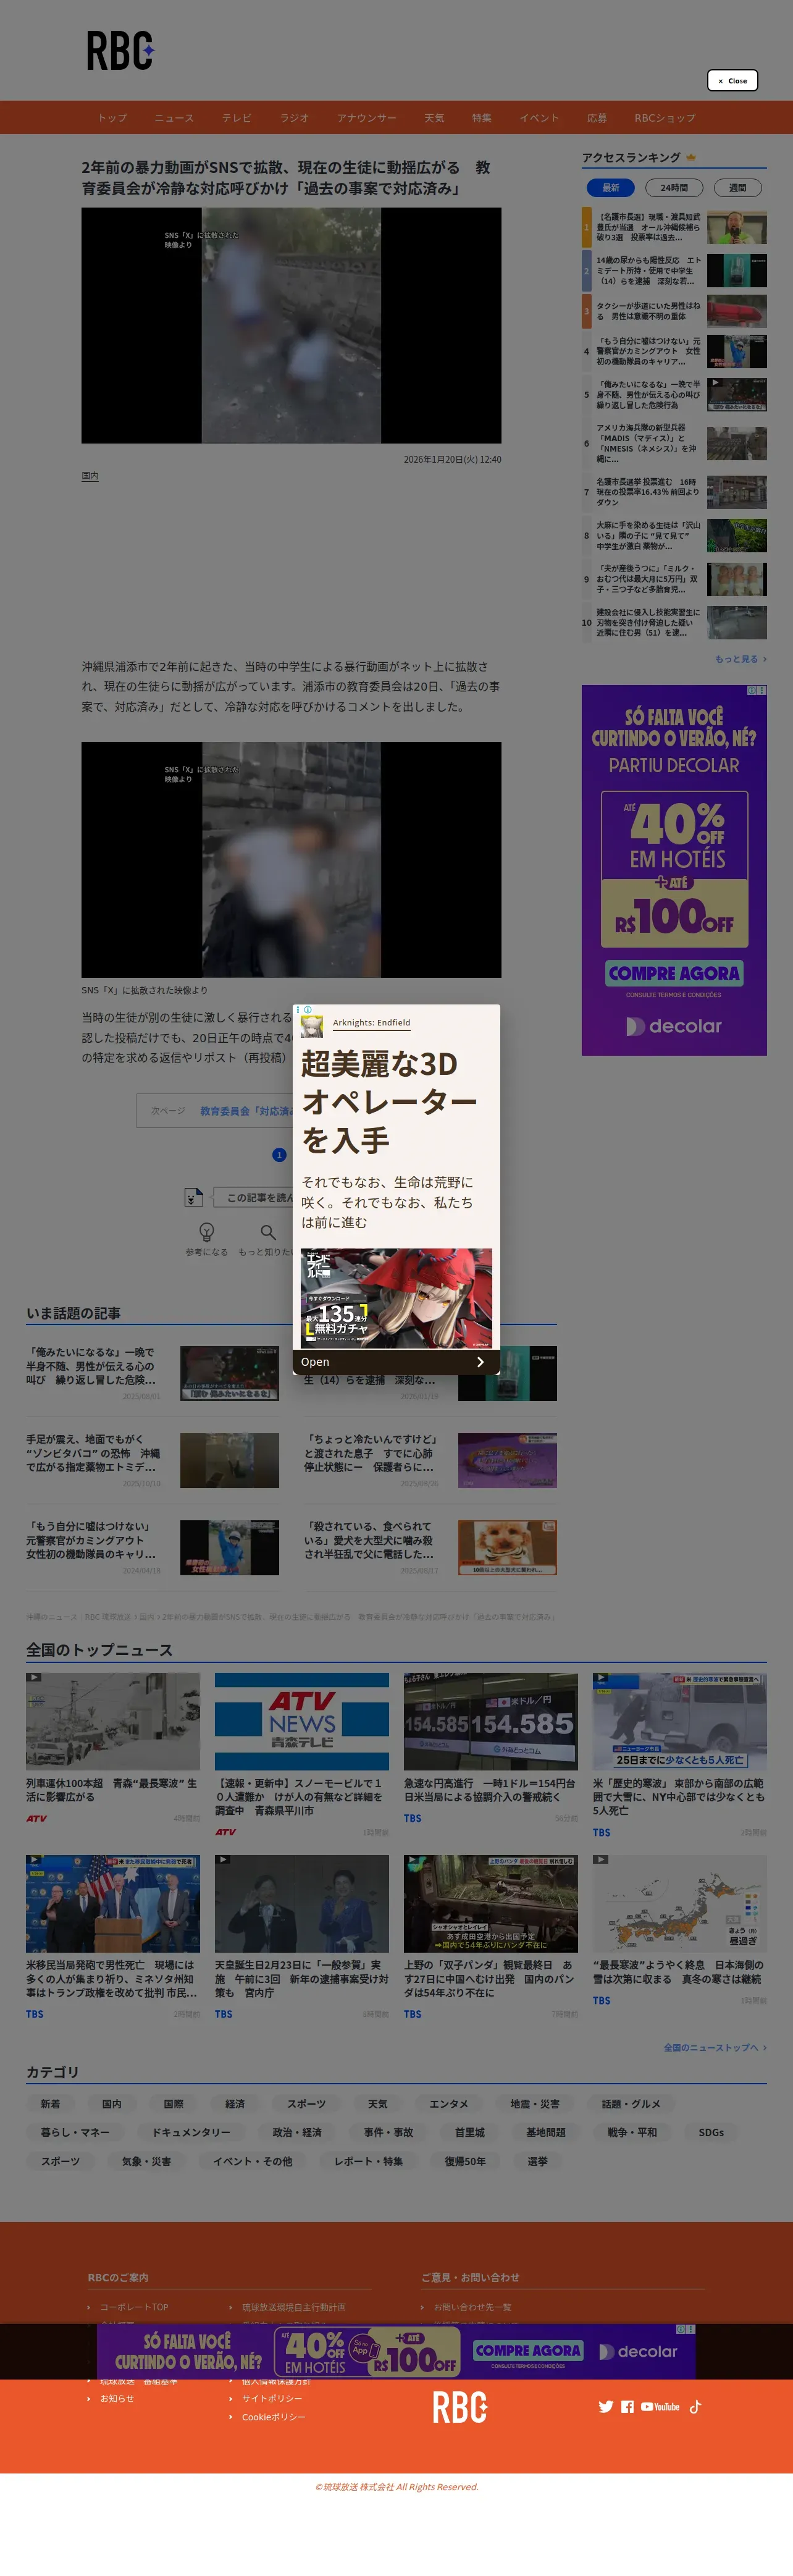Open the Facebook icon in the footer
Screen dimensions: 793x2576
point(627,2407)
